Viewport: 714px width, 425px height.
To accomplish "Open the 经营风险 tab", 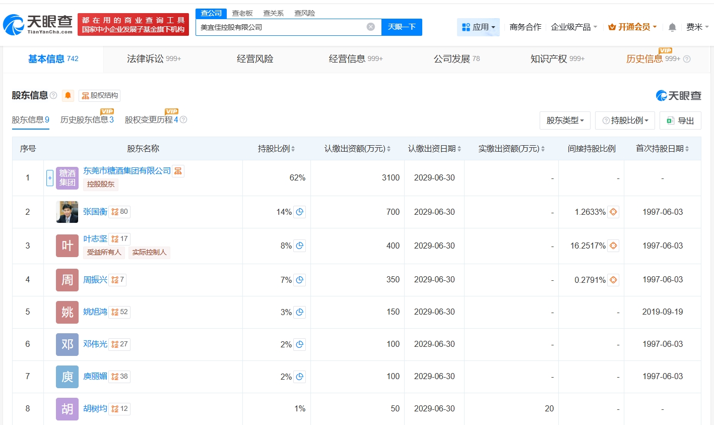I will [255, 59].
